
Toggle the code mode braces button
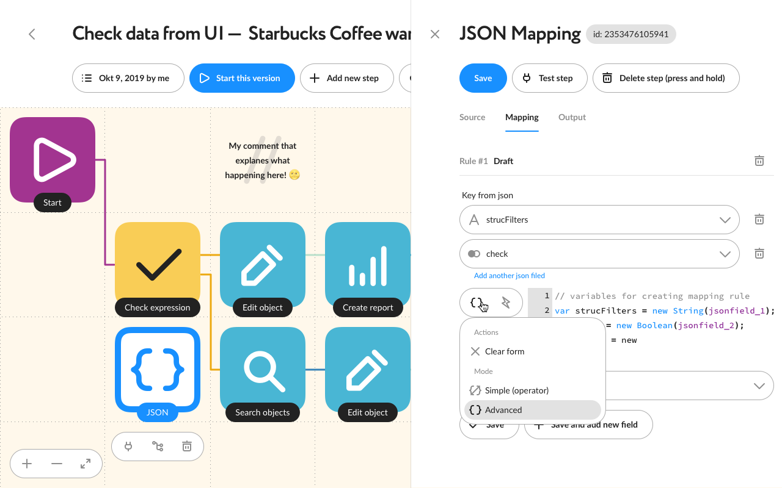[x=477, y=303]
